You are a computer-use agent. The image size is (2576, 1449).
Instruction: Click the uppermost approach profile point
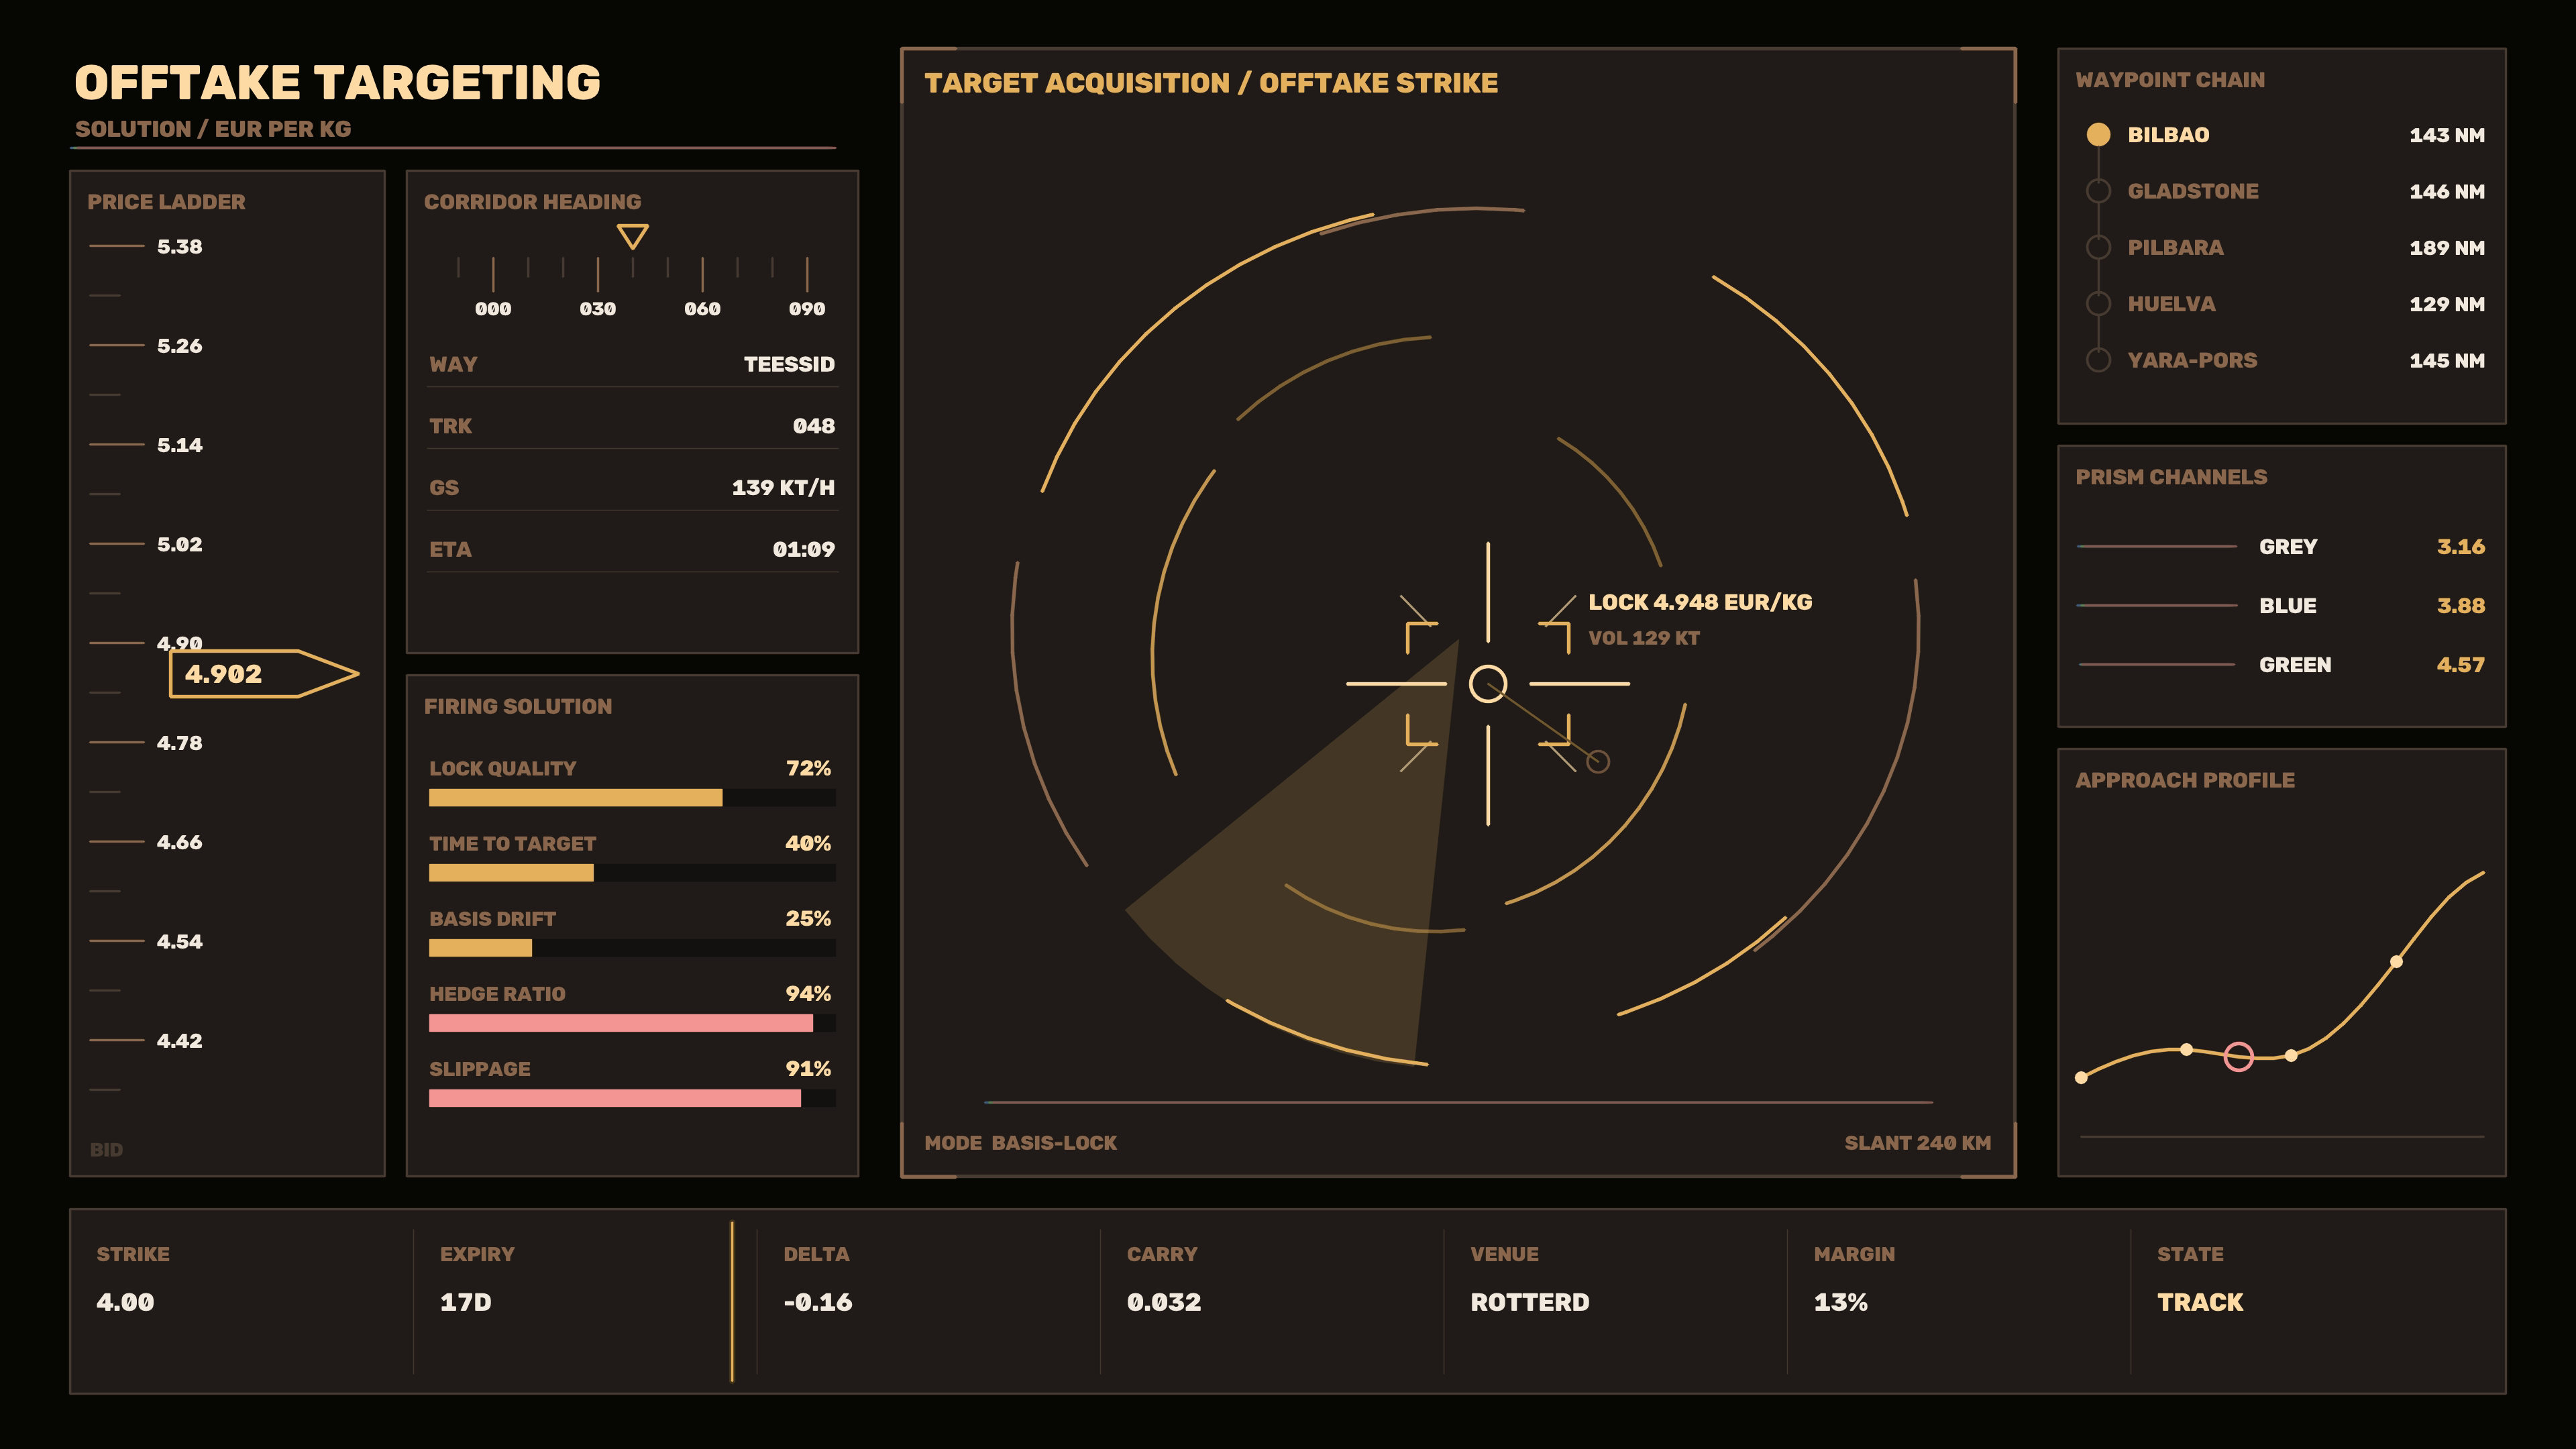(2396, 962)
